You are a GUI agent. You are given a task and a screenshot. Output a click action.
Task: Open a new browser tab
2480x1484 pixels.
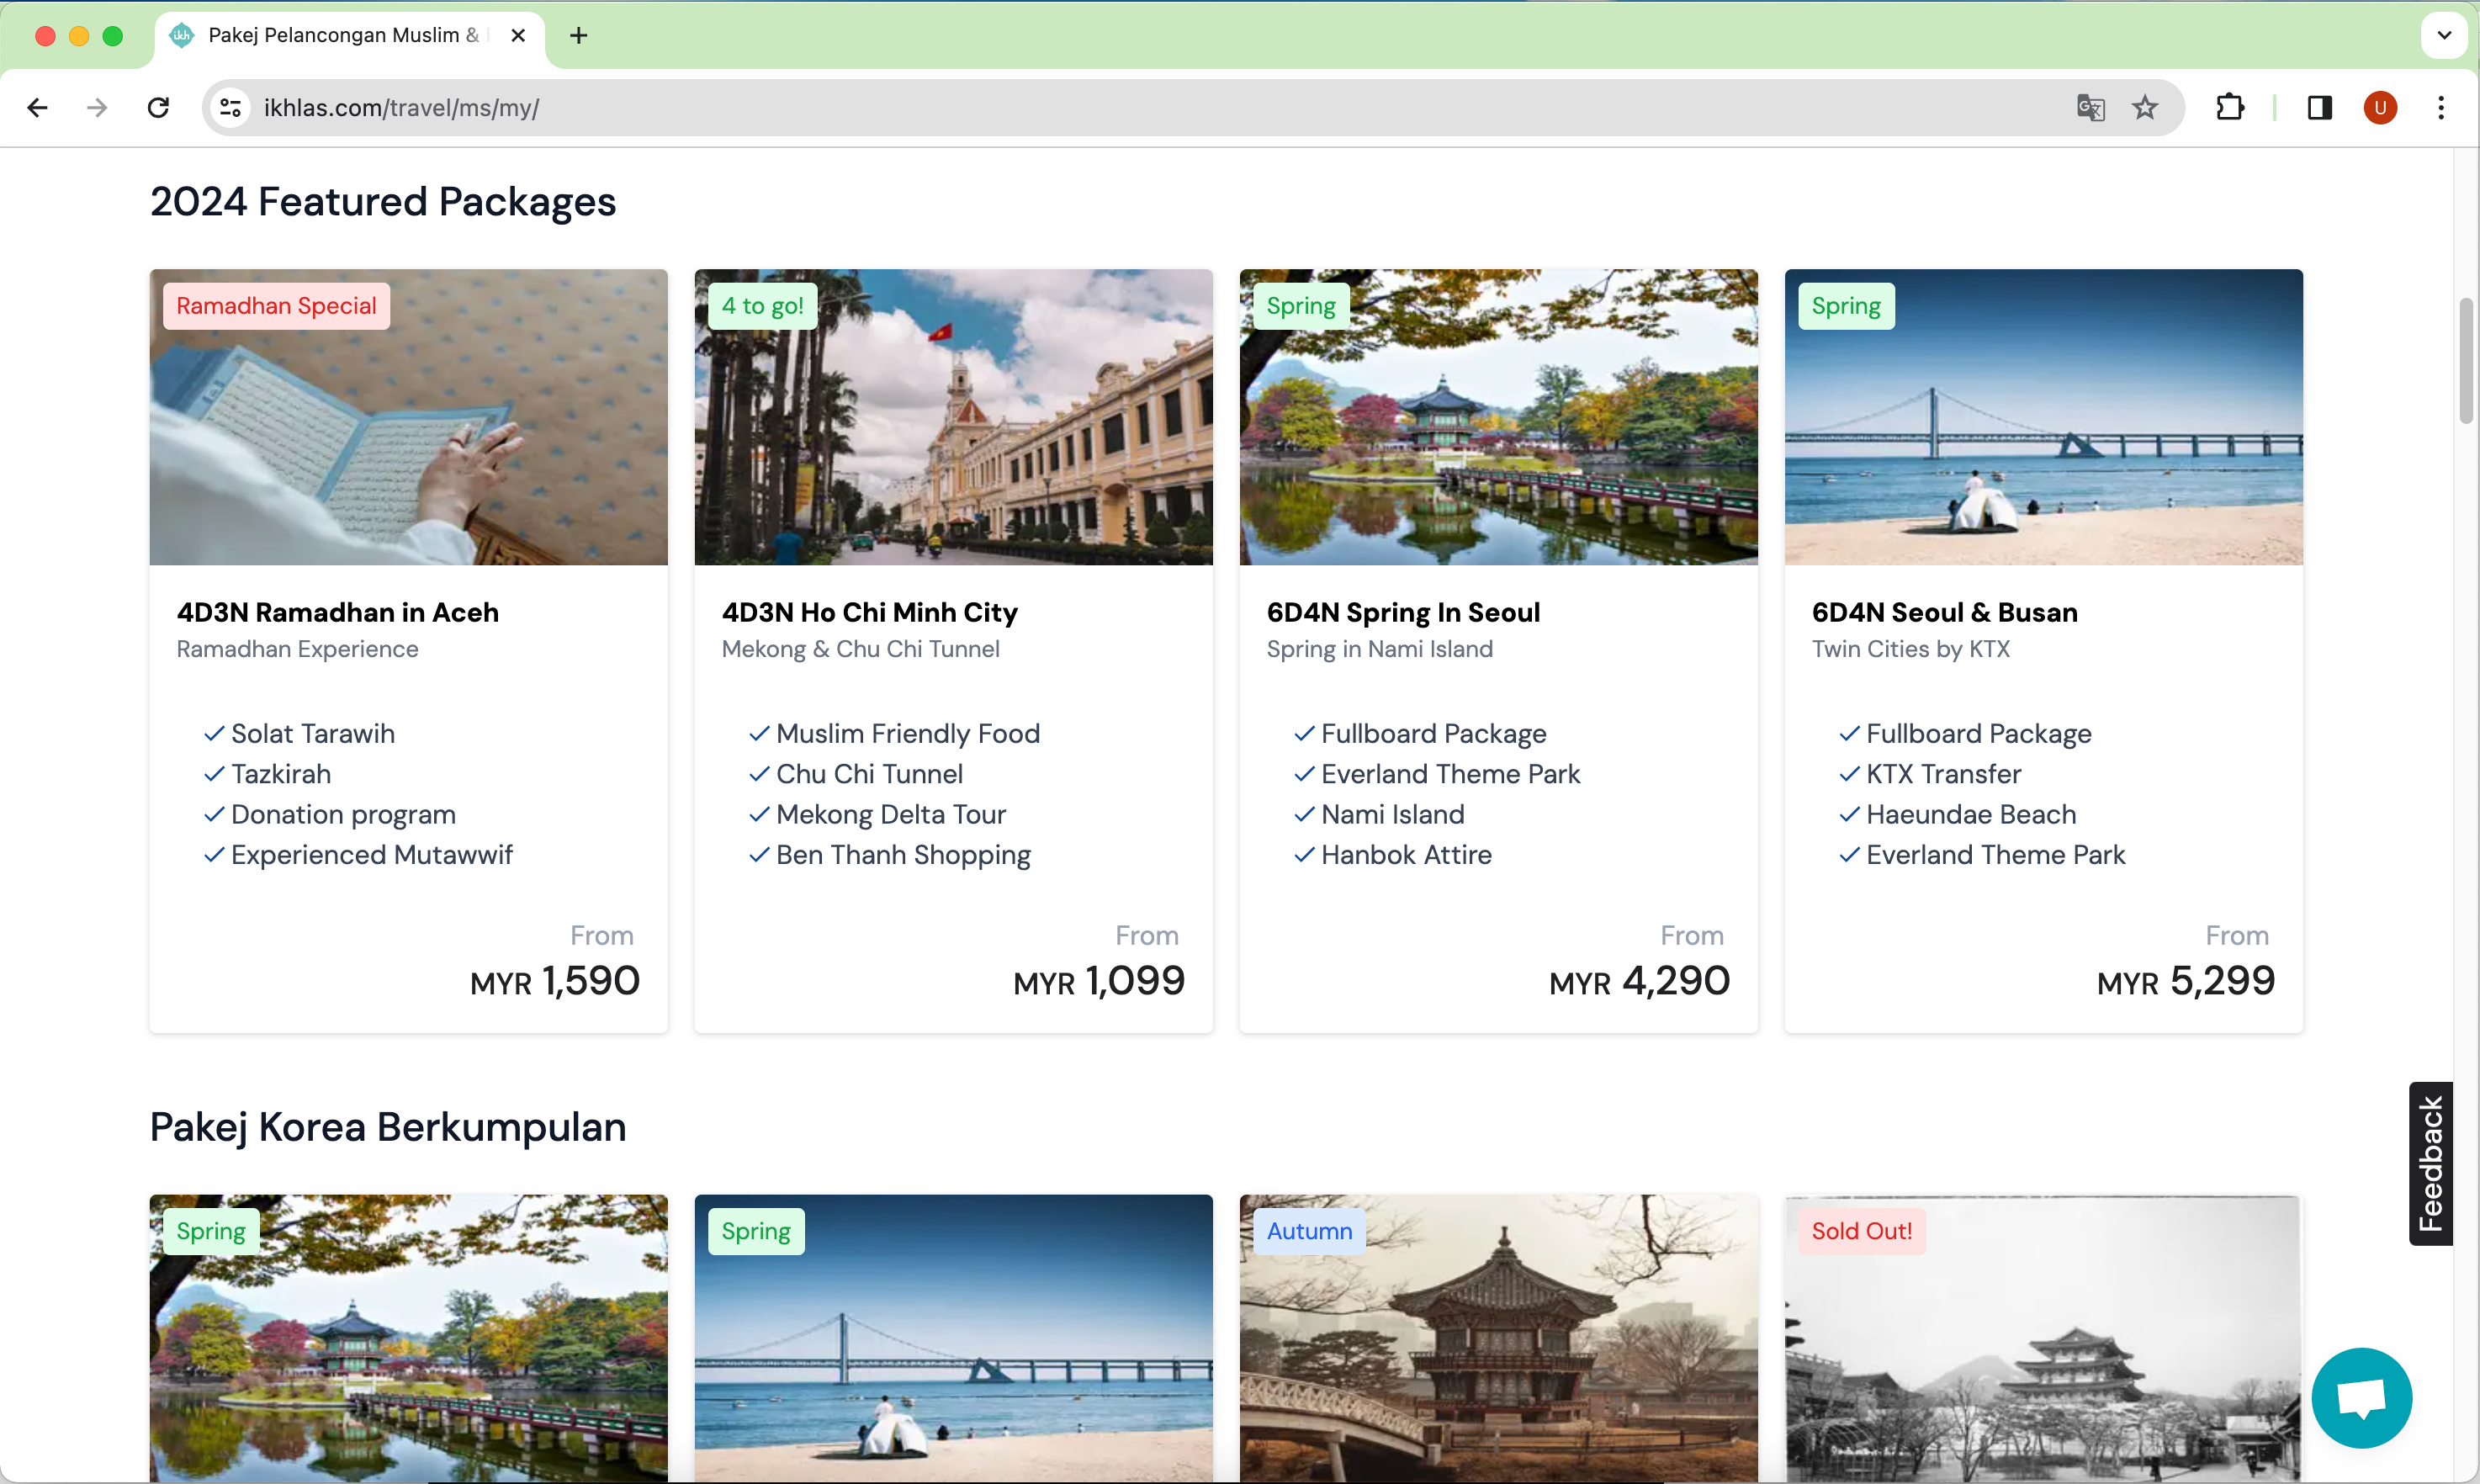click(578, 36)
